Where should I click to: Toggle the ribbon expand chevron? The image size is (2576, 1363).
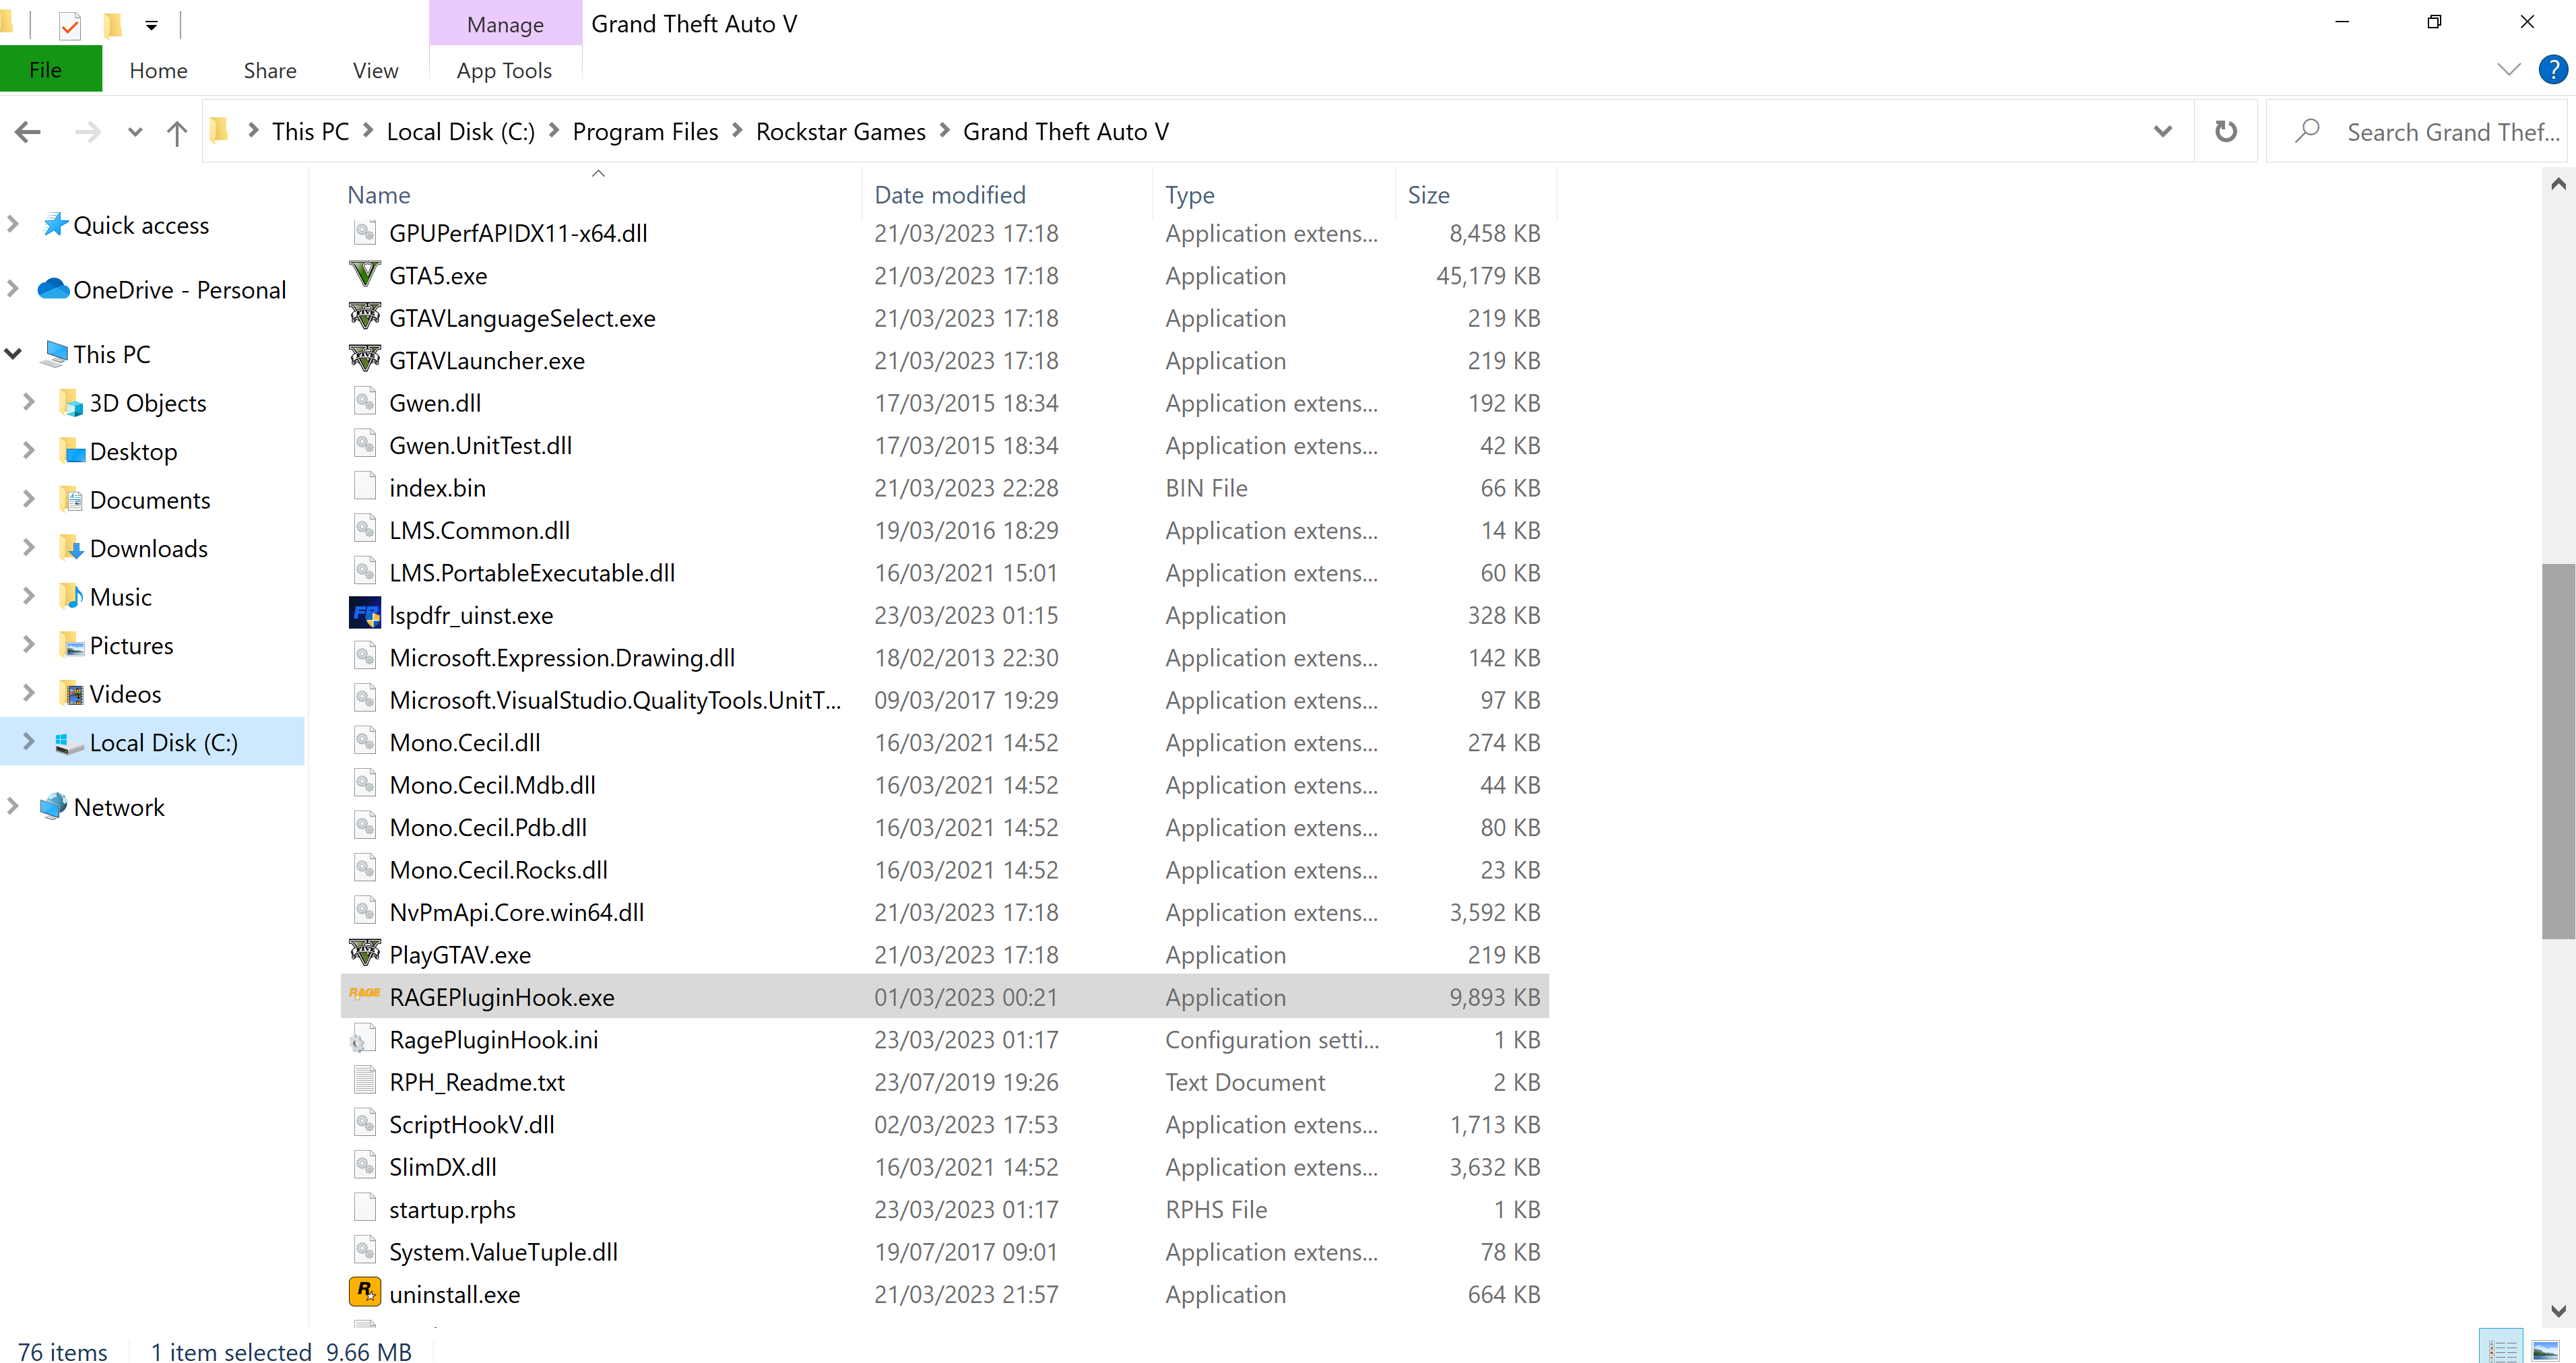pyautogui.click(x=2508, y=69)
